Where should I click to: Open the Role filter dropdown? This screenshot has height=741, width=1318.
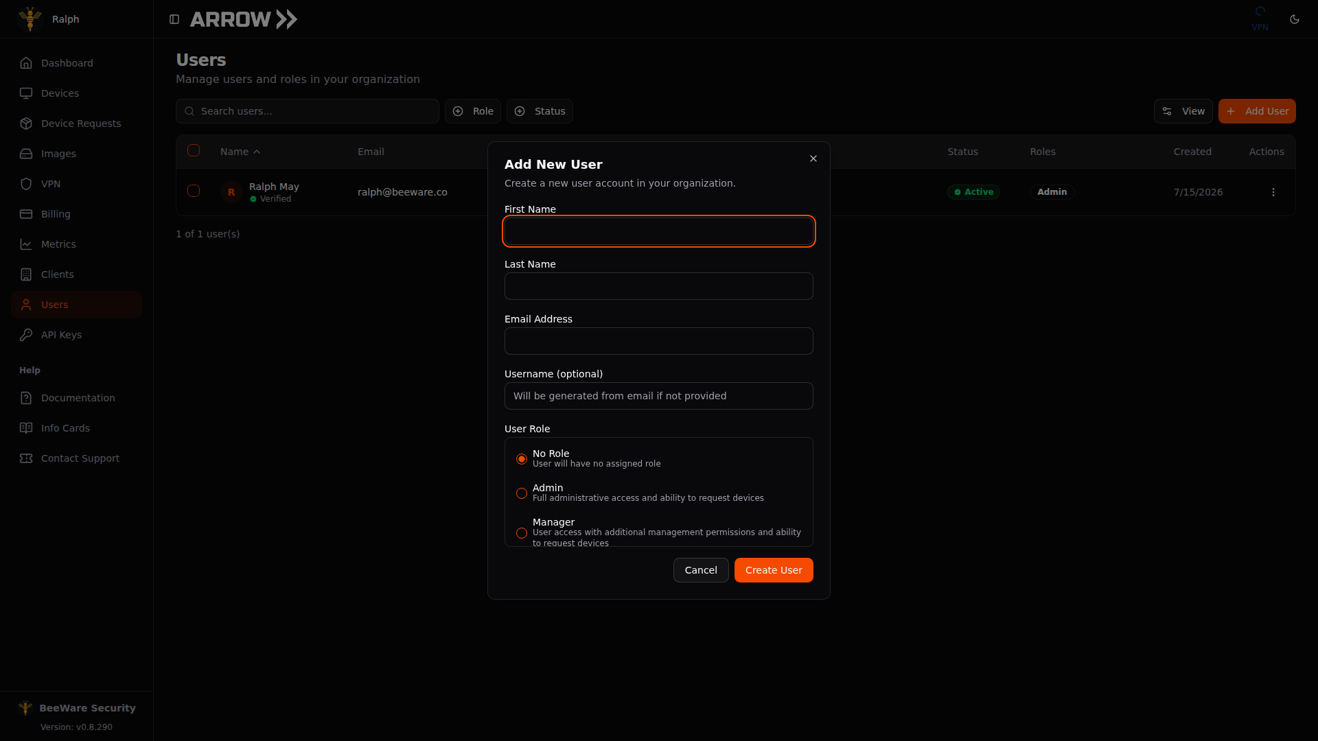pyautogui.click(x=473, y=111)
